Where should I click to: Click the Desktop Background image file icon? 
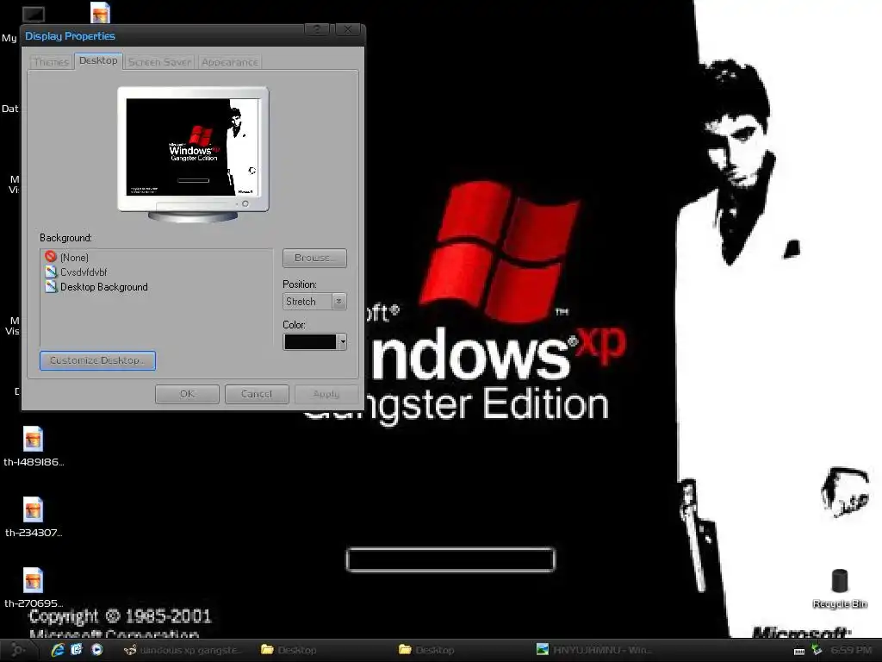(51, 286)
